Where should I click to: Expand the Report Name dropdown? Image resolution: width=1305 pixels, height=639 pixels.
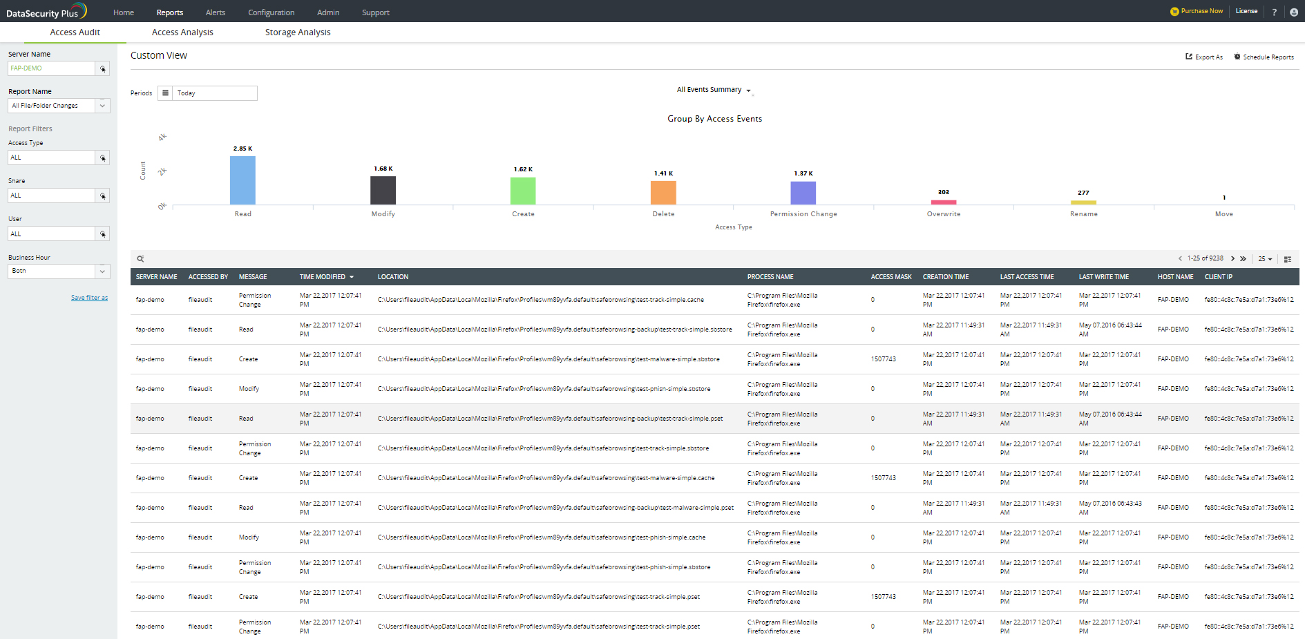click(102, 106)
